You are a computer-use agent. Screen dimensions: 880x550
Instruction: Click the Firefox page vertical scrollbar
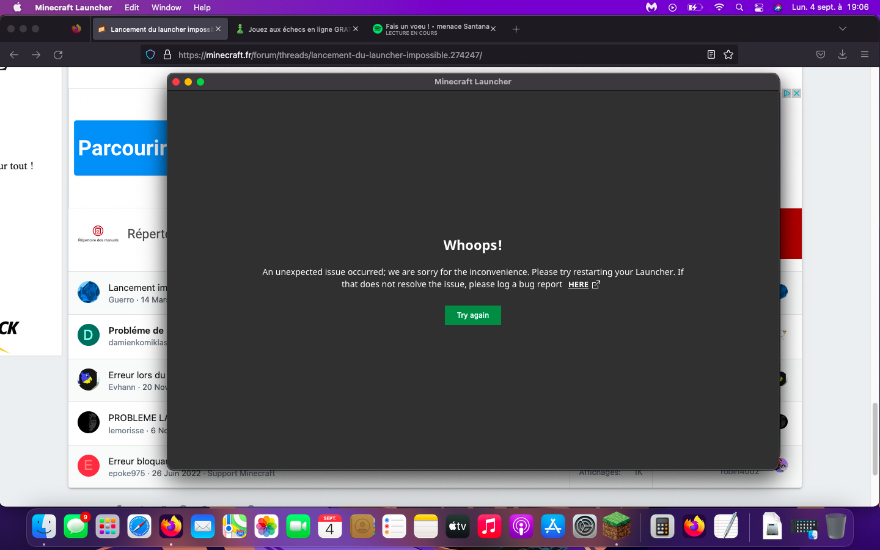tap(875, 439)
